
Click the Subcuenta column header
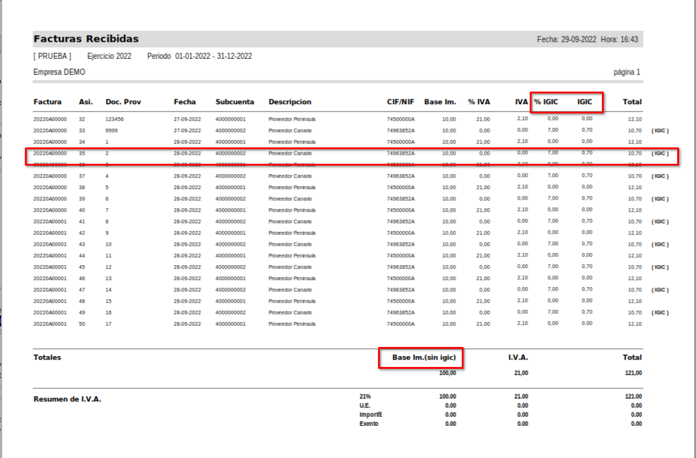click(235, 102)
